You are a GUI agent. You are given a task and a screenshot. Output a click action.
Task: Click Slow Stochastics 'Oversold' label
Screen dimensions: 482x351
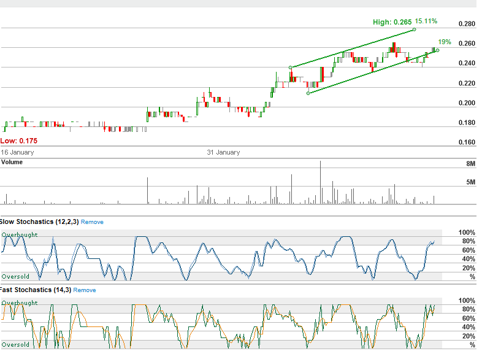[15, 277]
